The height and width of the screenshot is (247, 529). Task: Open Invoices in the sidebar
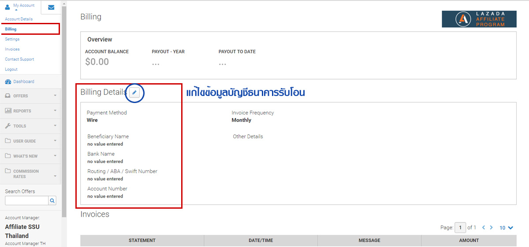click(12, 49)
